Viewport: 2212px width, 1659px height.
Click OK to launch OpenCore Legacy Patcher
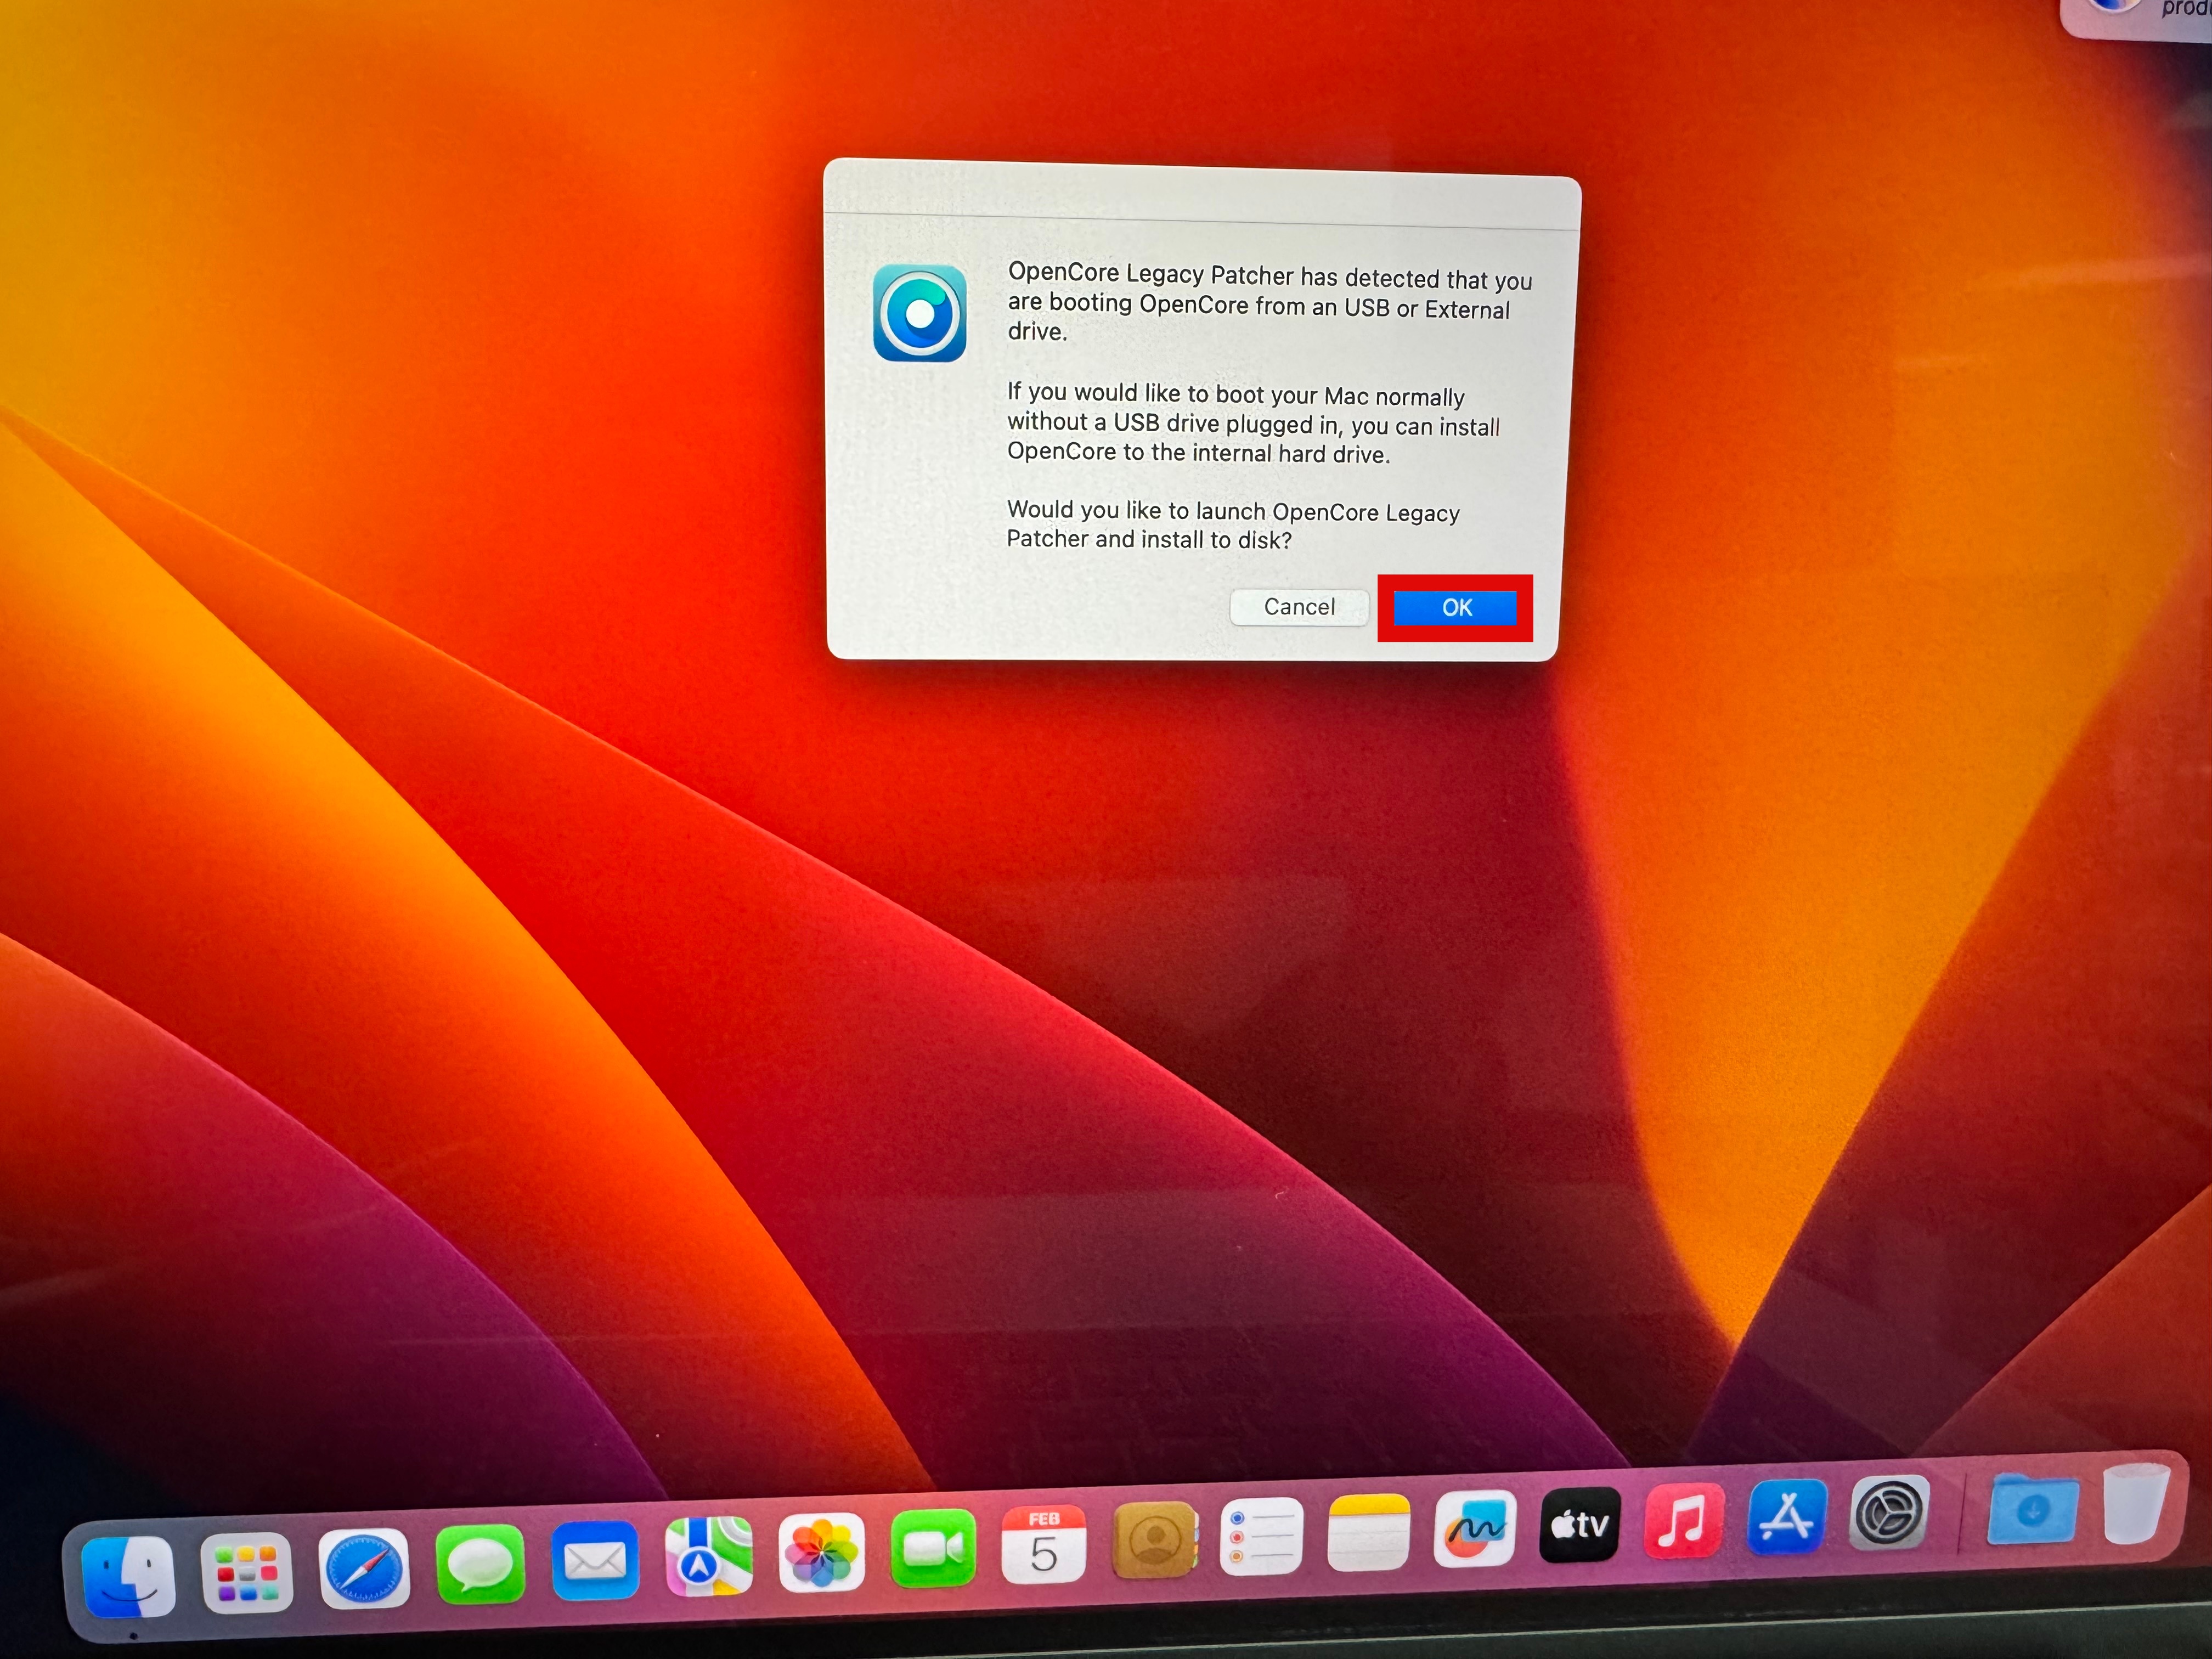[1455, 607]
